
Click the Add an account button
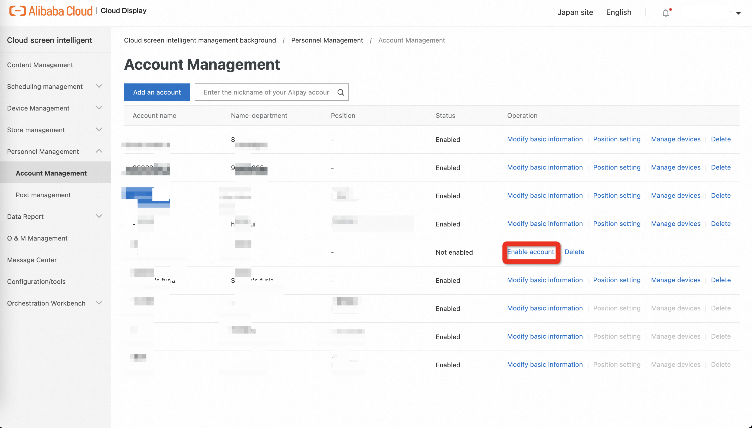pyautogui.click(x=157, y=92)
